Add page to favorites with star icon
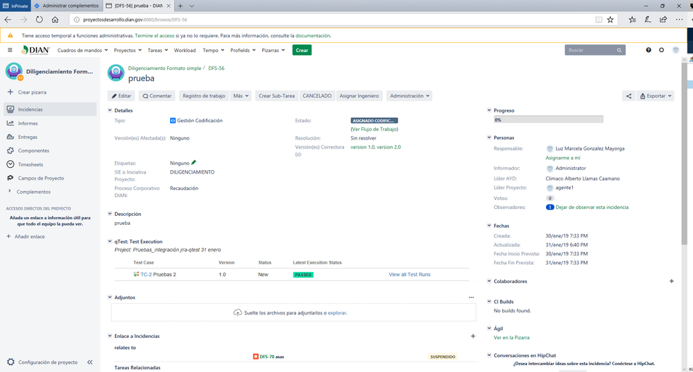The height and width of the screenshot is (372, 693). (610, 19)
